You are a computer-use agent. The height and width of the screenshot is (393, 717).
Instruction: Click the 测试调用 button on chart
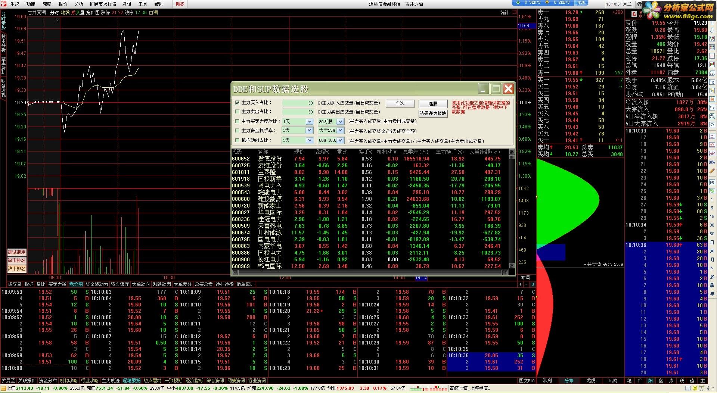pyautogui.click(x=17, y=252)
